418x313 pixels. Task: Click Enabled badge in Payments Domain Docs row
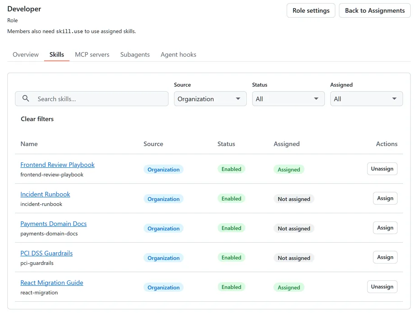[x=231, y=228]
